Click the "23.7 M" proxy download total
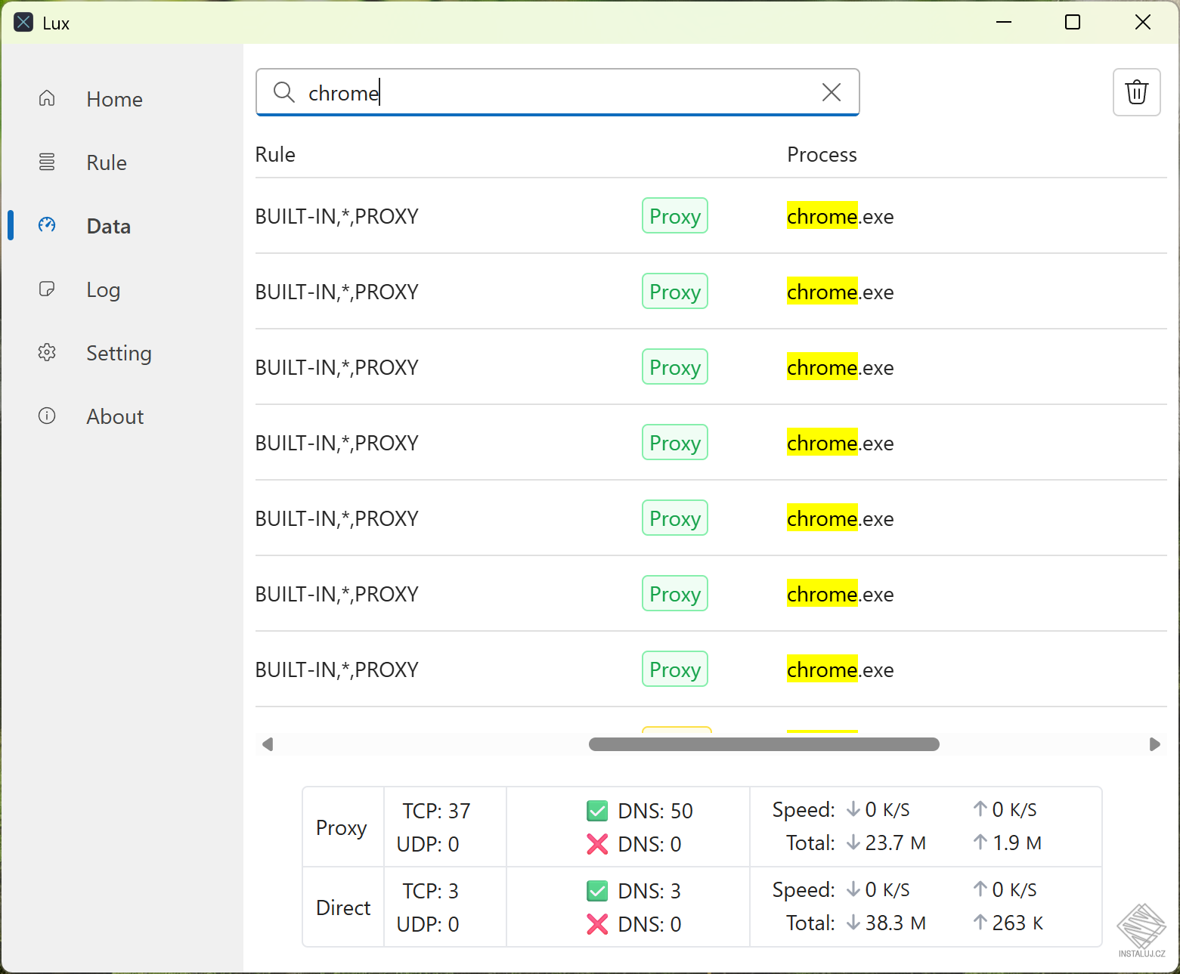1180x974 pixels. tap(895, 843)
